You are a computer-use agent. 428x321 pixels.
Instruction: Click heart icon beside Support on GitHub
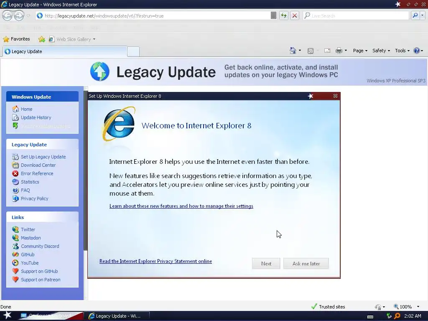coord(15,271)
